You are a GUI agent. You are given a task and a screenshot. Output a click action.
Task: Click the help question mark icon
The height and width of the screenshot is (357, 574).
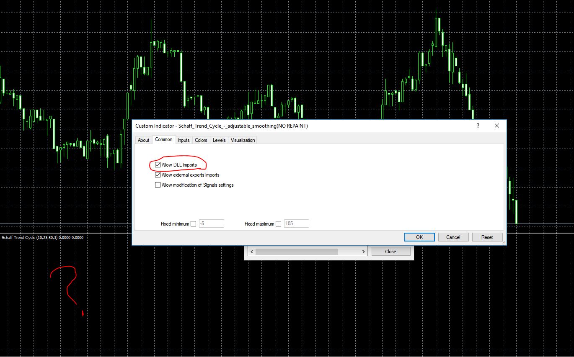[478, 126]
